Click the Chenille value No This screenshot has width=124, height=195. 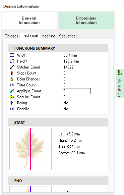point(66,109)
